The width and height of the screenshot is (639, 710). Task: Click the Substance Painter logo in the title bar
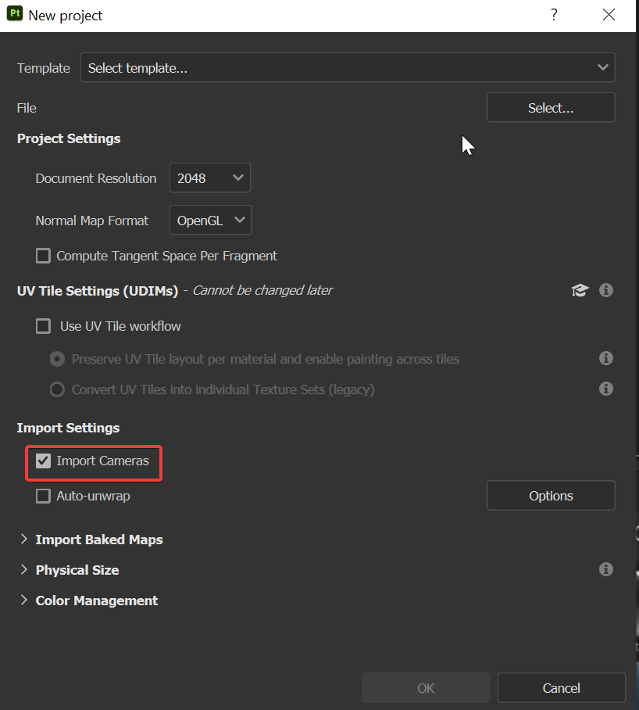click(x=14, y=14)
